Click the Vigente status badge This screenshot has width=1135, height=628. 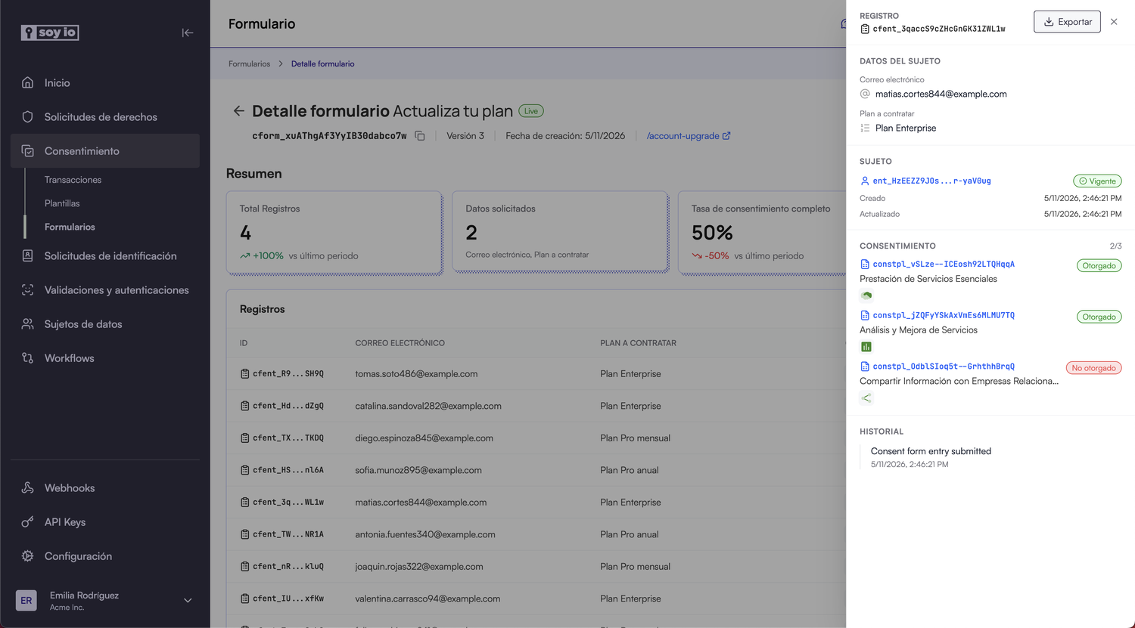click(1097, 181)
